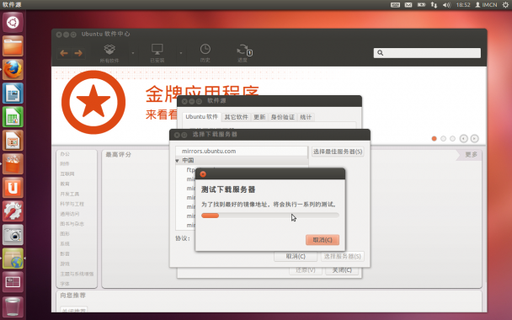Image resolution: width=512 pixels, height=320 pixels.
Task: Click 还原(V) in the 软件源 window
Action: point(306,270)
